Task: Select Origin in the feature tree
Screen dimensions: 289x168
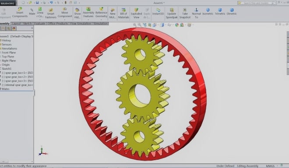Action: point(6,65)
